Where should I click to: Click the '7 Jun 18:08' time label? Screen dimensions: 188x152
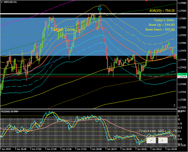96,149
